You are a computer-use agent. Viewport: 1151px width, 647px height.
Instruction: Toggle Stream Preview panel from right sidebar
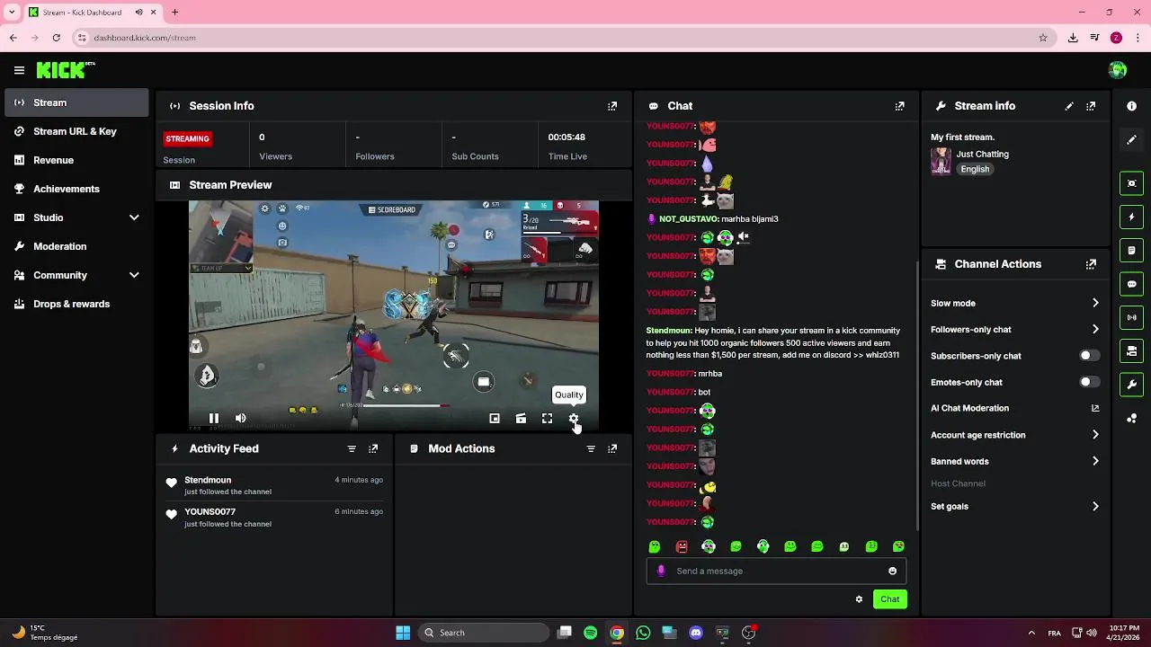1131,183
